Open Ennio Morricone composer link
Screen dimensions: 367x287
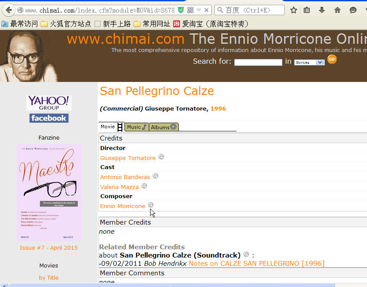[123, 206]
